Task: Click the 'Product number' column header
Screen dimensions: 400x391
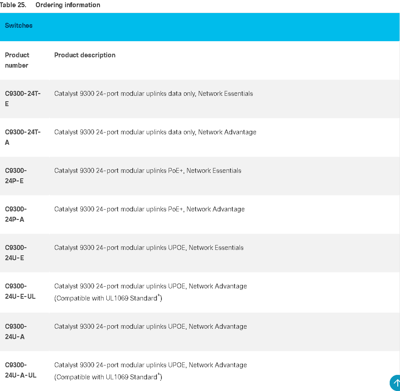Action: (17, 60)
